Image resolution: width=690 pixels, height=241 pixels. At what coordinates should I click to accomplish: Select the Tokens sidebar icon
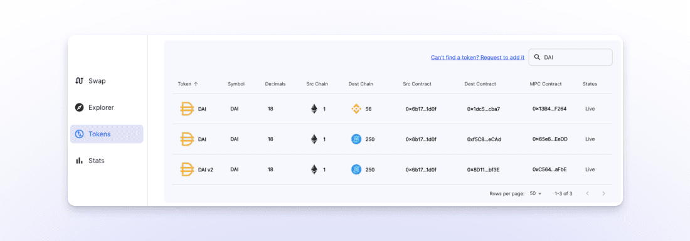[x=79, y=134]
